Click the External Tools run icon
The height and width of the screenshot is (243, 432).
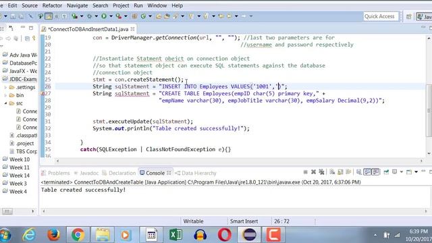point(119,16)
